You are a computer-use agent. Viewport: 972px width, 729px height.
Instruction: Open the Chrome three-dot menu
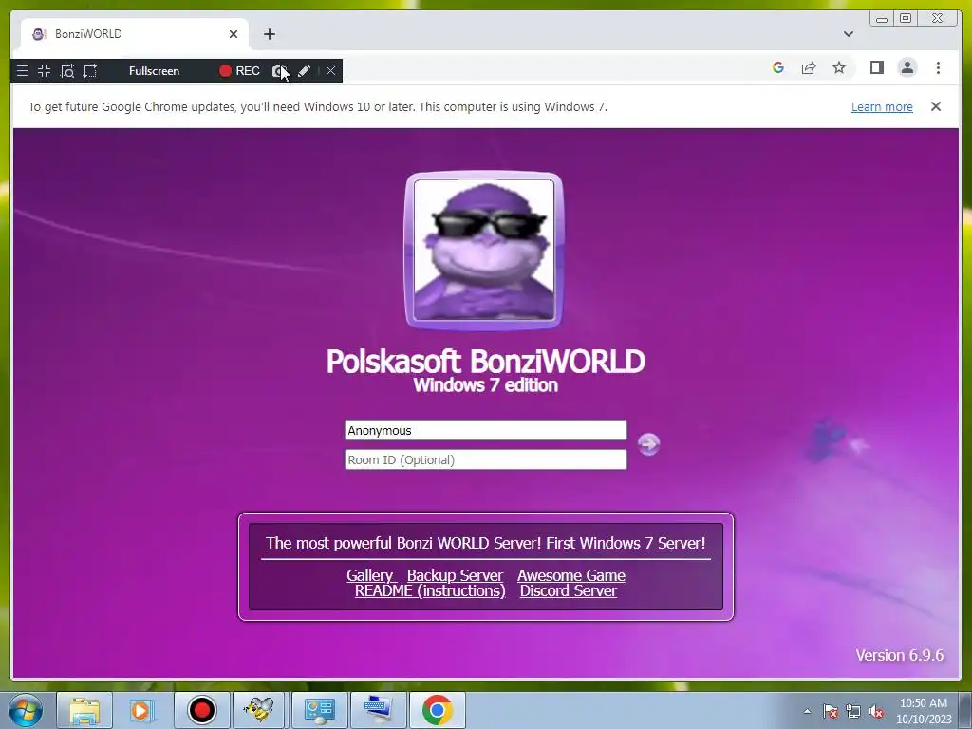pyautogui.click(x=938, y=67)
